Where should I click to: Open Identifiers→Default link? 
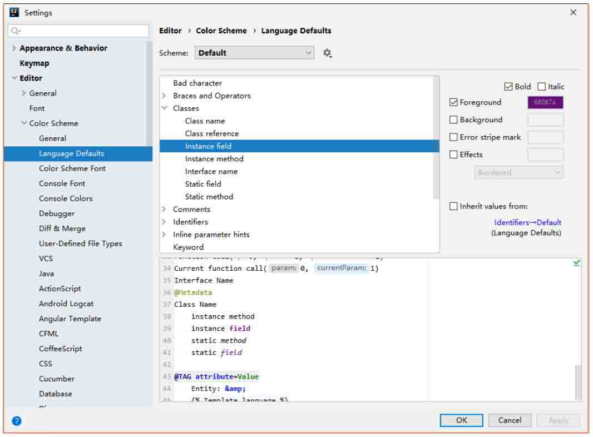point(527,222)
